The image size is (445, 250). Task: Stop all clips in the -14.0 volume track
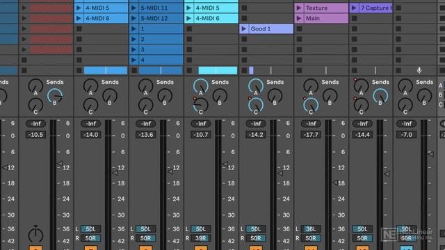tap(79, 70)
